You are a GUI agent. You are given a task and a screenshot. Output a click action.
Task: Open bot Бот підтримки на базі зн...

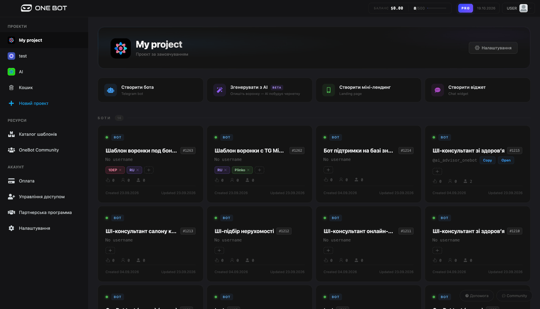point(358,151)
